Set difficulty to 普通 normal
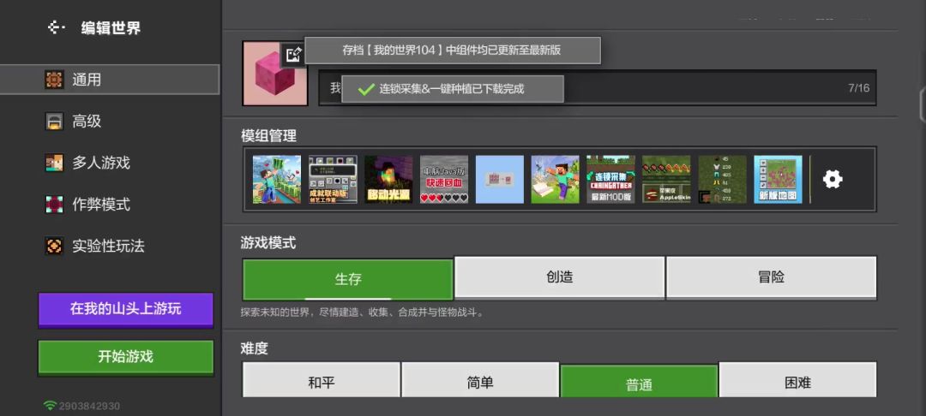 pyautogui.click(x=639, y=383)
